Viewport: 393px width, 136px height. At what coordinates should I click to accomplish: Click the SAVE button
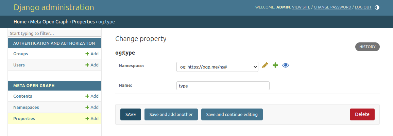[x=131, y=115]
